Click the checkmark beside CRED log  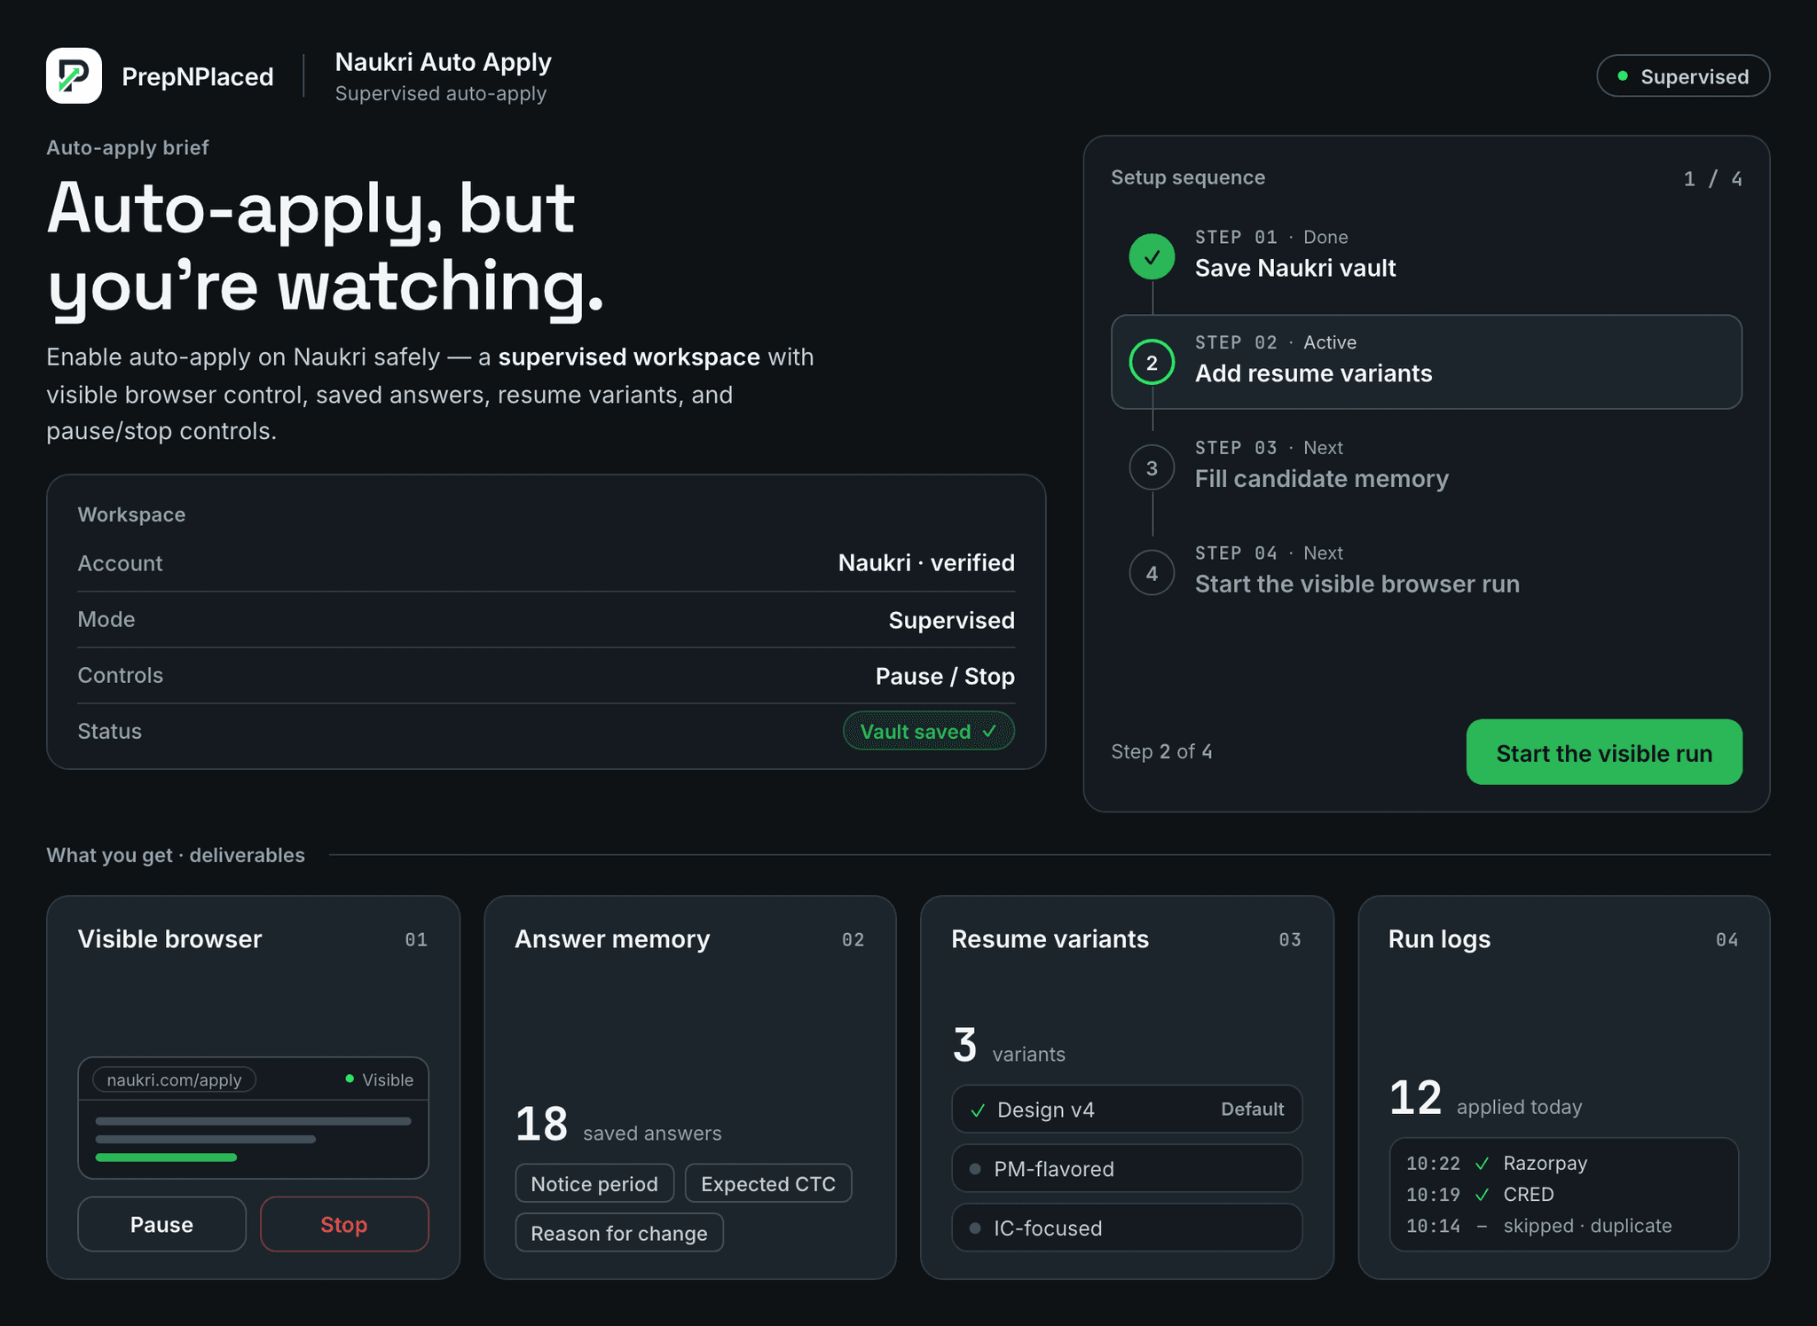(1482, 1195)
